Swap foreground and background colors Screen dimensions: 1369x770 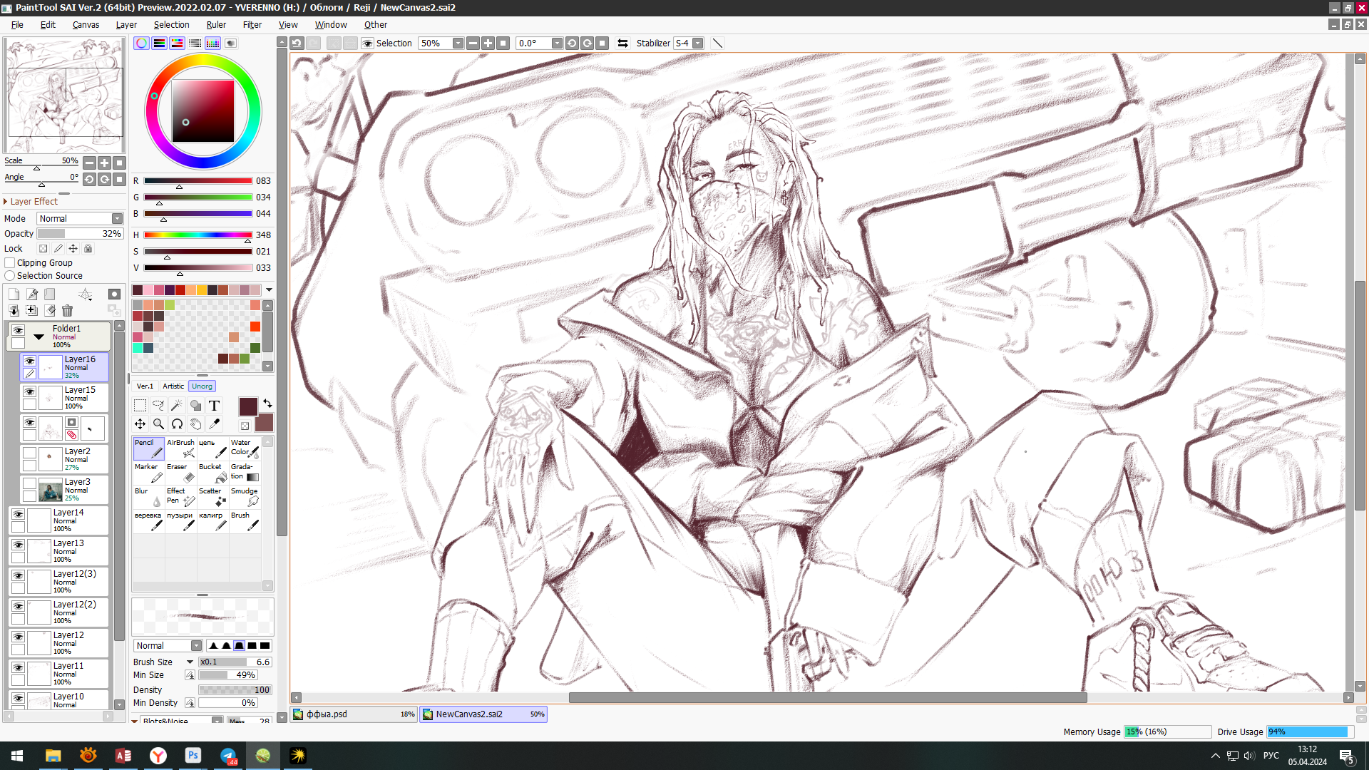click(x=267, y=404)
